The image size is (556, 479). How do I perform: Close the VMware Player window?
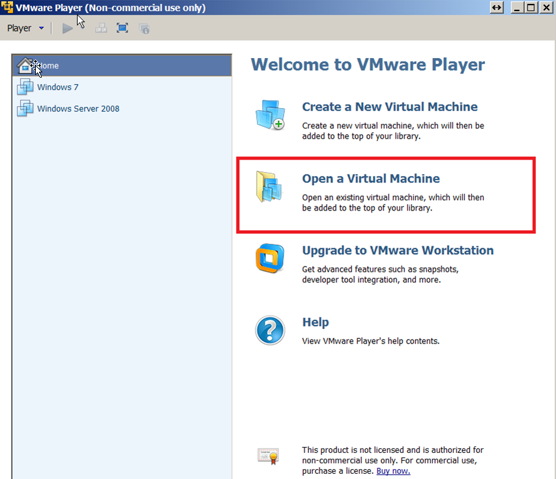click(546, 7)
